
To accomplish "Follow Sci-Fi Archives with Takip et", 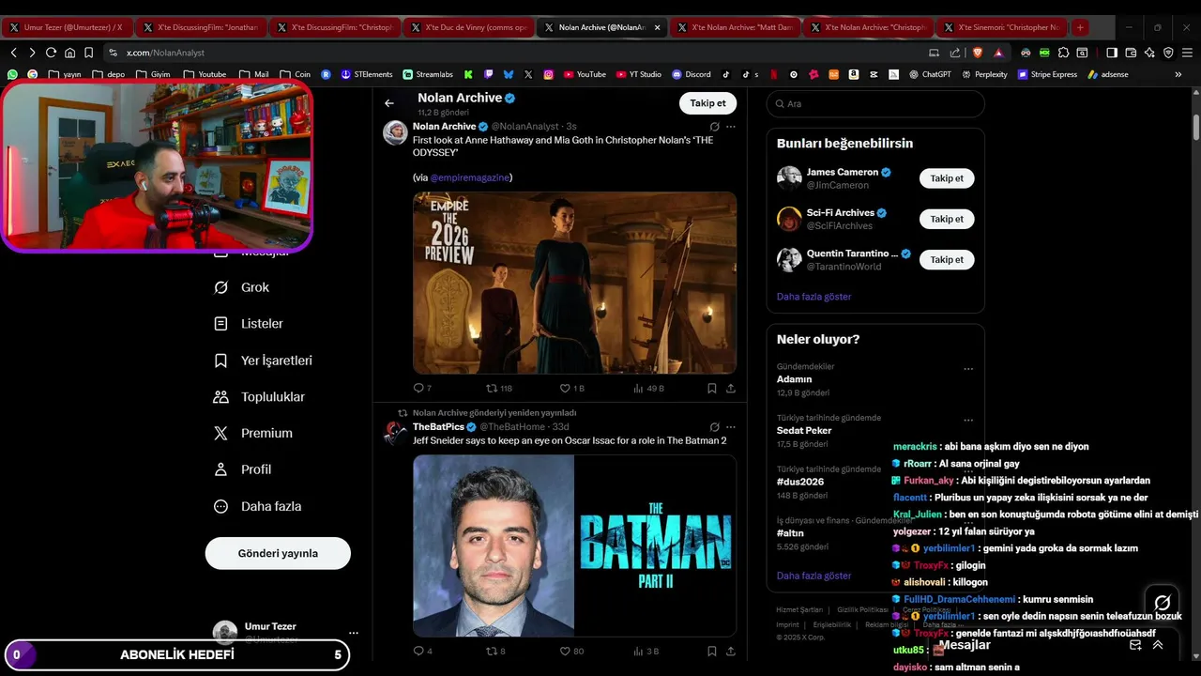I will coord(947,219).
